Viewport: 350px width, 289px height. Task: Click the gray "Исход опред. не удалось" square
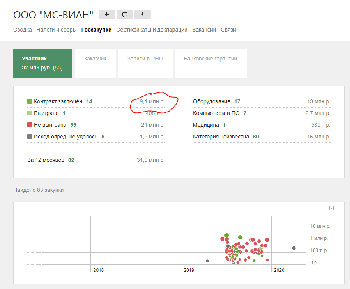tap(30, 137)
